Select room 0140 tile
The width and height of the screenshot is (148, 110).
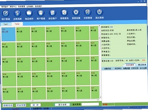(x=68, y=79)
